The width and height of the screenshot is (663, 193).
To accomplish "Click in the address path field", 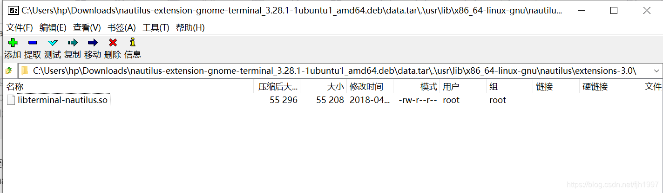I will [326, 71].
